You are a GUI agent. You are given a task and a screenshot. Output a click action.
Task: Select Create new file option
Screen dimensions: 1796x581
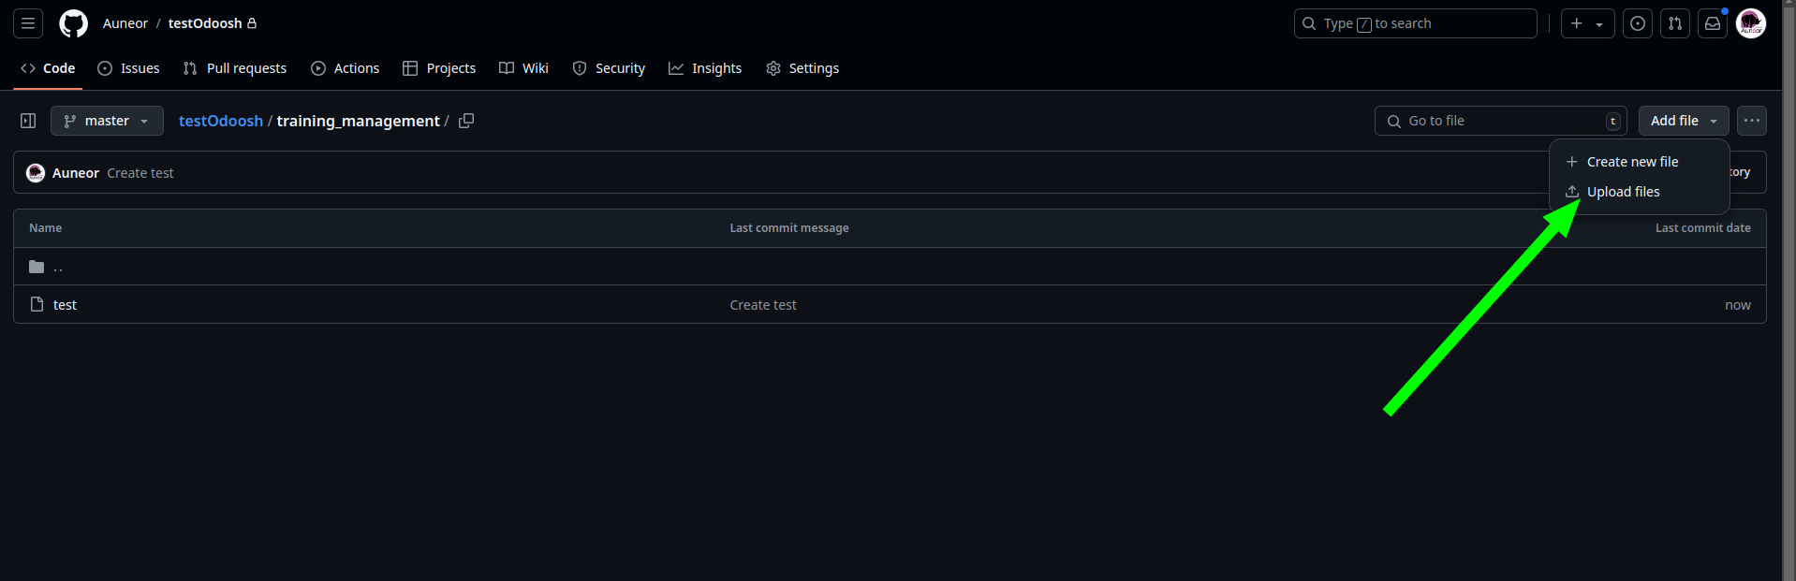[x=1631, y=162]
